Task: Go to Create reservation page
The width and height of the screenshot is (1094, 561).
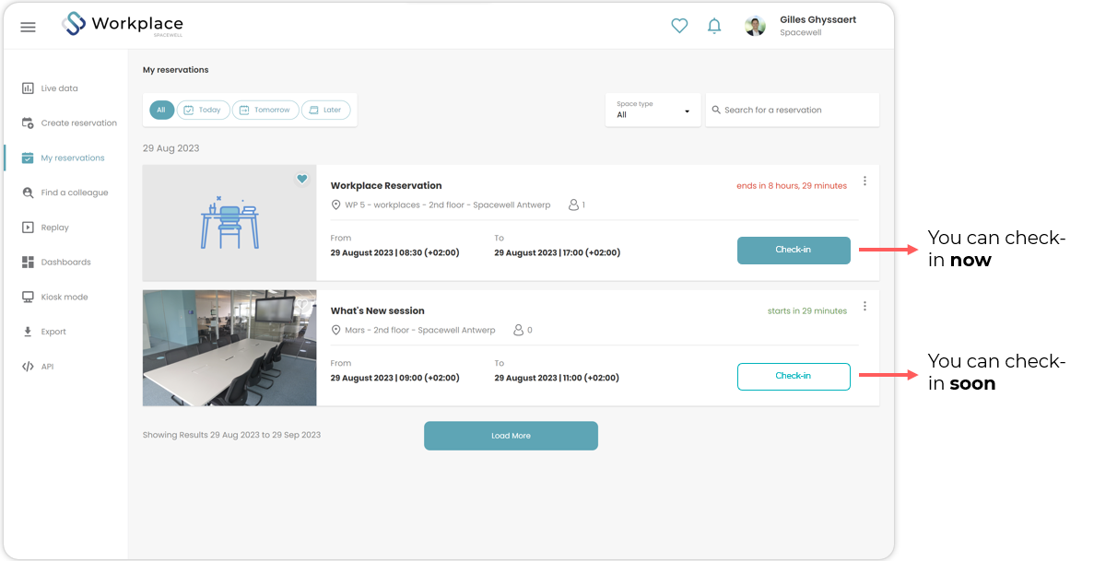Action: (79, 123)
